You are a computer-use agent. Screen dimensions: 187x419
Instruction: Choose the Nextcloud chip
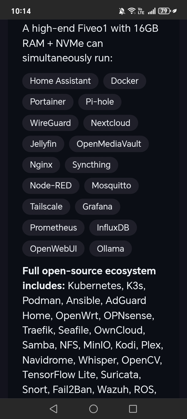[x=111, y=123]
